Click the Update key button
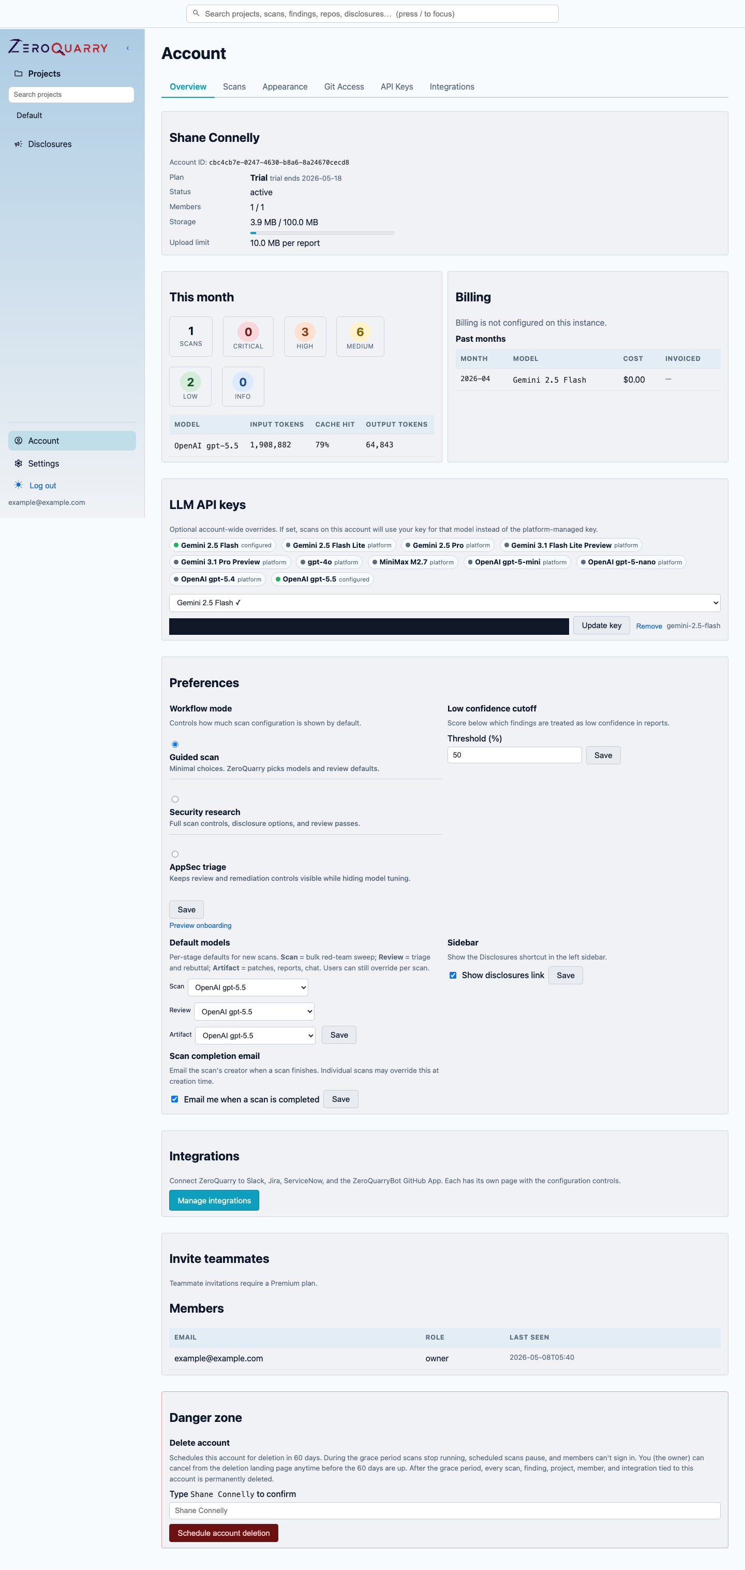The image size is (745, 1570). click(601, 626)
